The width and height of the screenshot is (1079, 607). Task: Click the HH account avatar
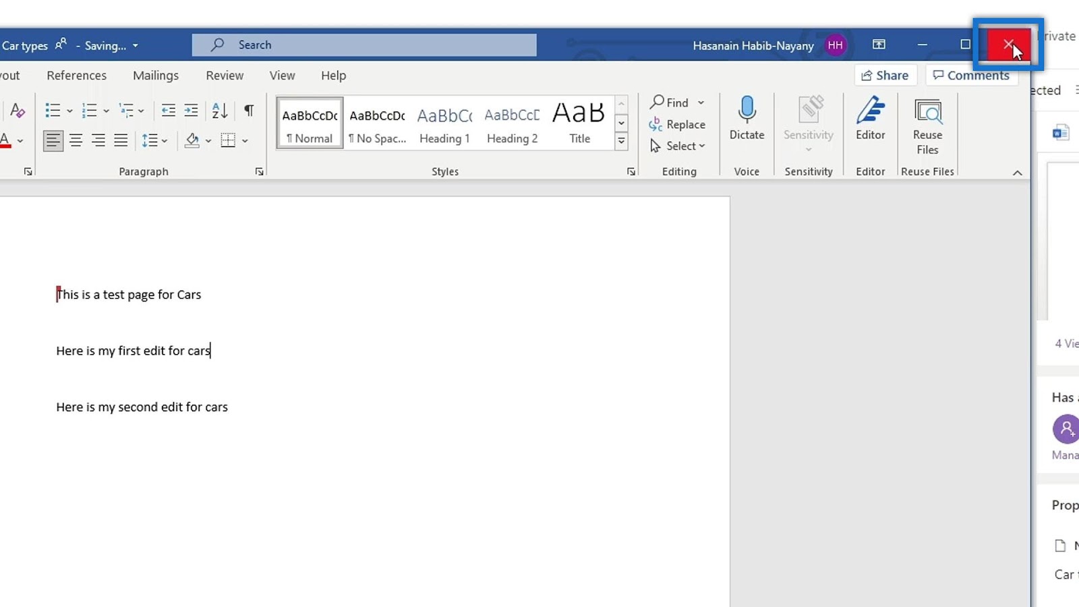(x=835, y=45)
